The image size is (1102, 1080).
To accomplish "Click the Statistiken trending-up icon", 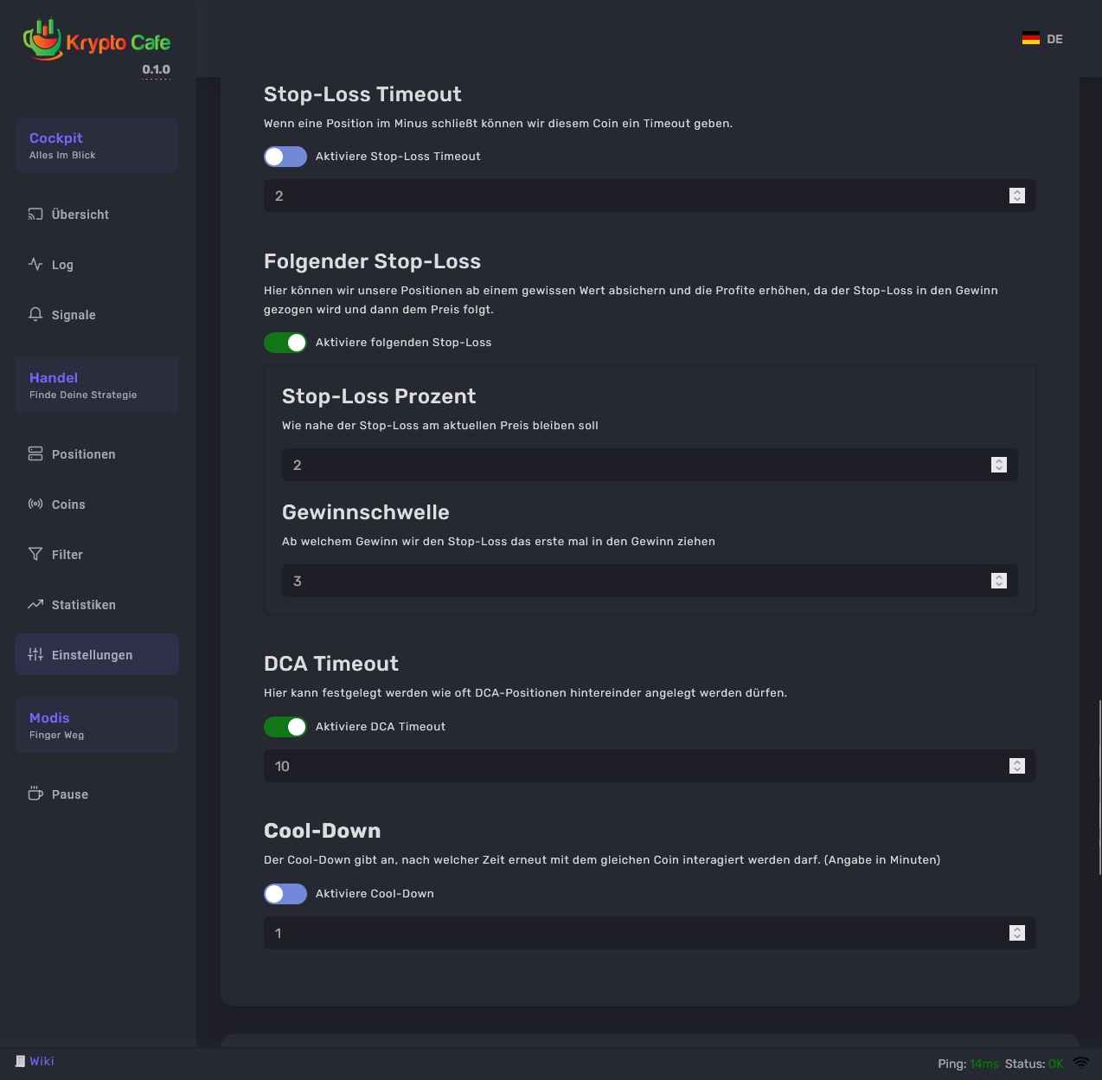I will coord(35,605).
